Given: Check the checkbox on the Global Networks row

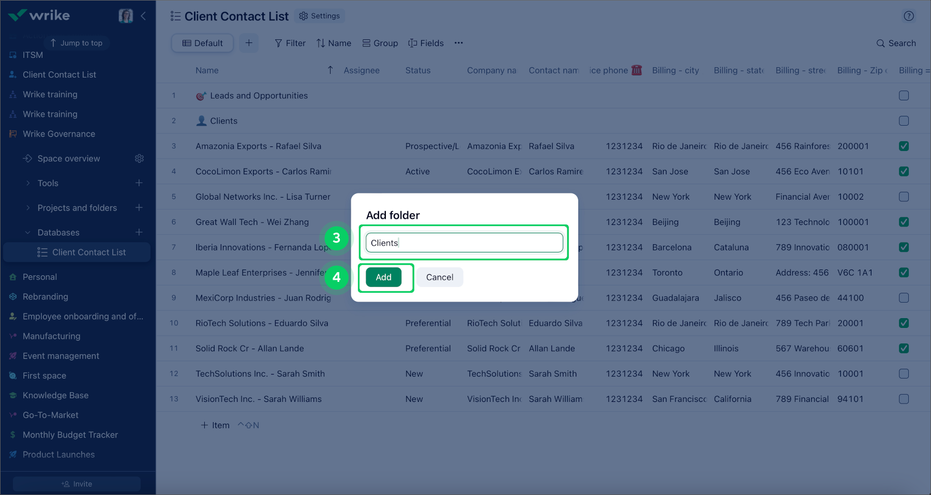Looking at the screenshot, I should click(x=904, y=197).
